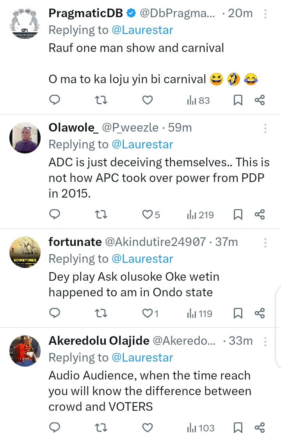Open more options on PragmaticDB's tweet
Image resolution: width=281 pixels, height=433 pixels.
[265, 14]
